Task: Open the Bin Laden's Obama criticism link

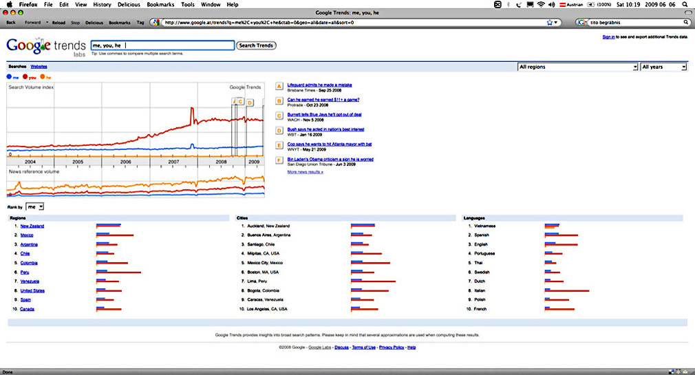Action: pos(330,159)
